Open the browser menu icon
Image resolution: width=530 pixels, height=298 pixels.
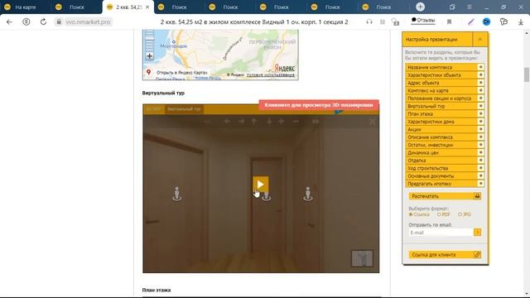coord(470,7)
